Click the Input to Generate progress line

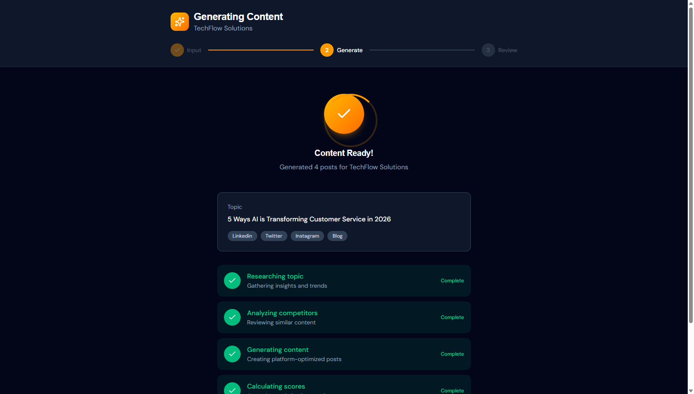261,50
